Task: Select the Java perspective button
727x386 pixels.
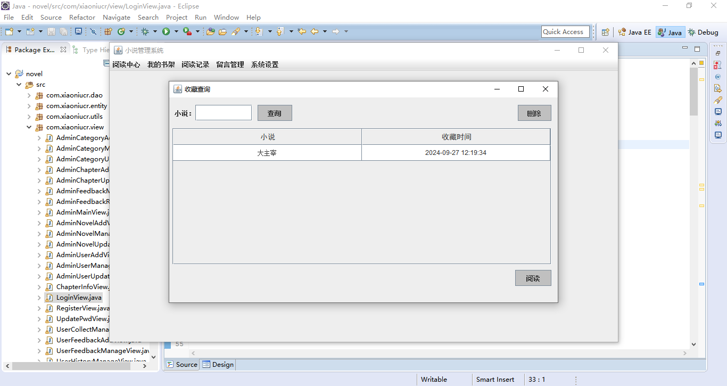Action: [670, 32]
